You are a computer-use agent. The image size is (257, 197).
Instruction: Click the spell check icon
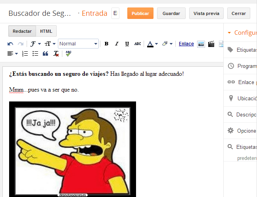click(69, 53)
